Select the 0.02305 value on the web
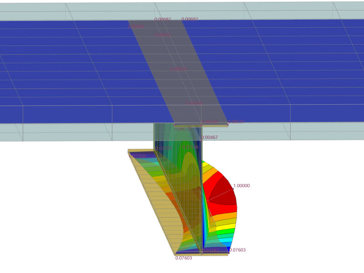The image size is (364, 273). coord(164,148)
